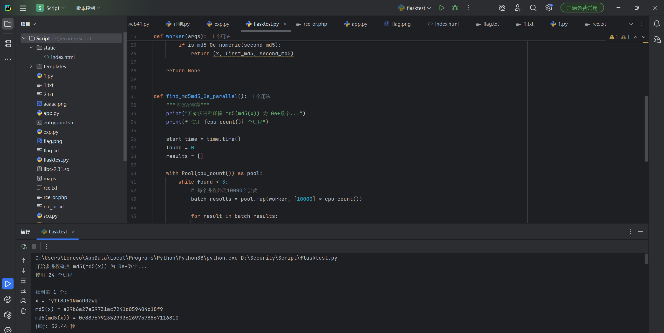Collapse the static folder
The width and height of the screenshot is (664, 333).
31,48
